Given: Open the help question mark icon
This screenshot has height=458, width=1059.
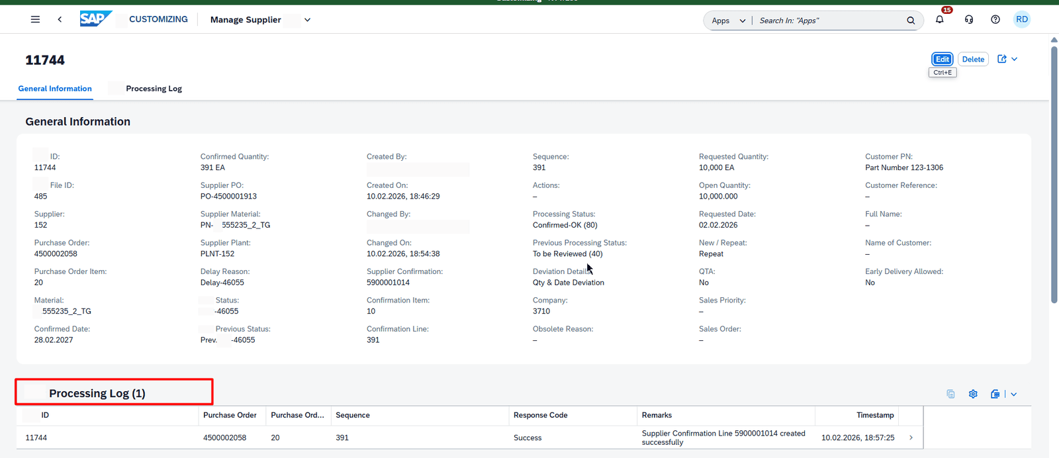Looking at the screenshot, I should 995,20.
